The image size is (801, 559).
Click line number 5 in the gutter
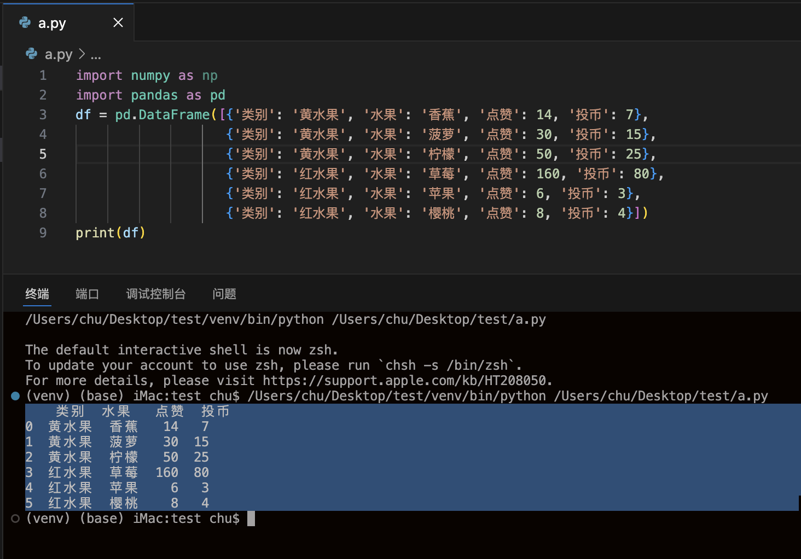(x=43, y=154)
